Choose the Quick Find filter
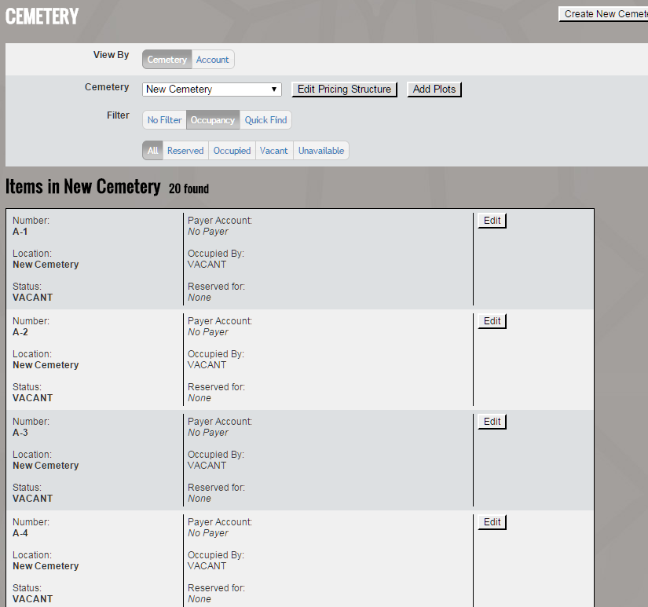The width and height of the screenshot is (648, 607). [x=265, y=120]
